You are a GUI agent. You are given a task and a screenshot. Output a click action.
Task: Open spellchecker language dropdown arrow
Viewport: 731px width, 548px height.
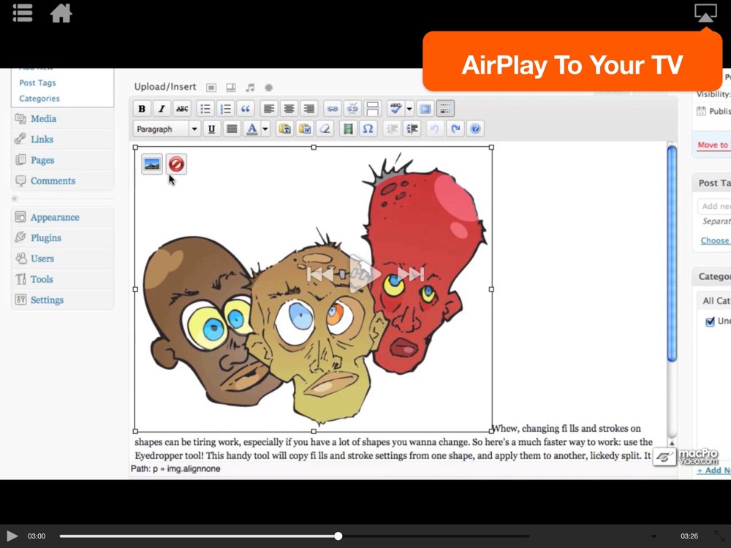(x=409, y=109)
